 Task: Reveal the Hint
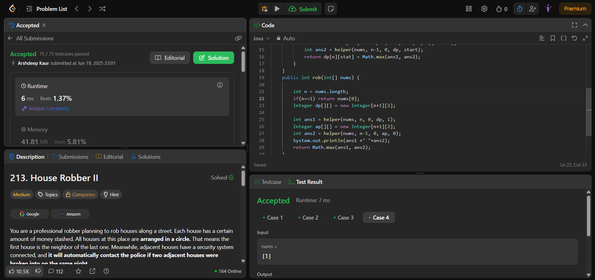(111, 195)
